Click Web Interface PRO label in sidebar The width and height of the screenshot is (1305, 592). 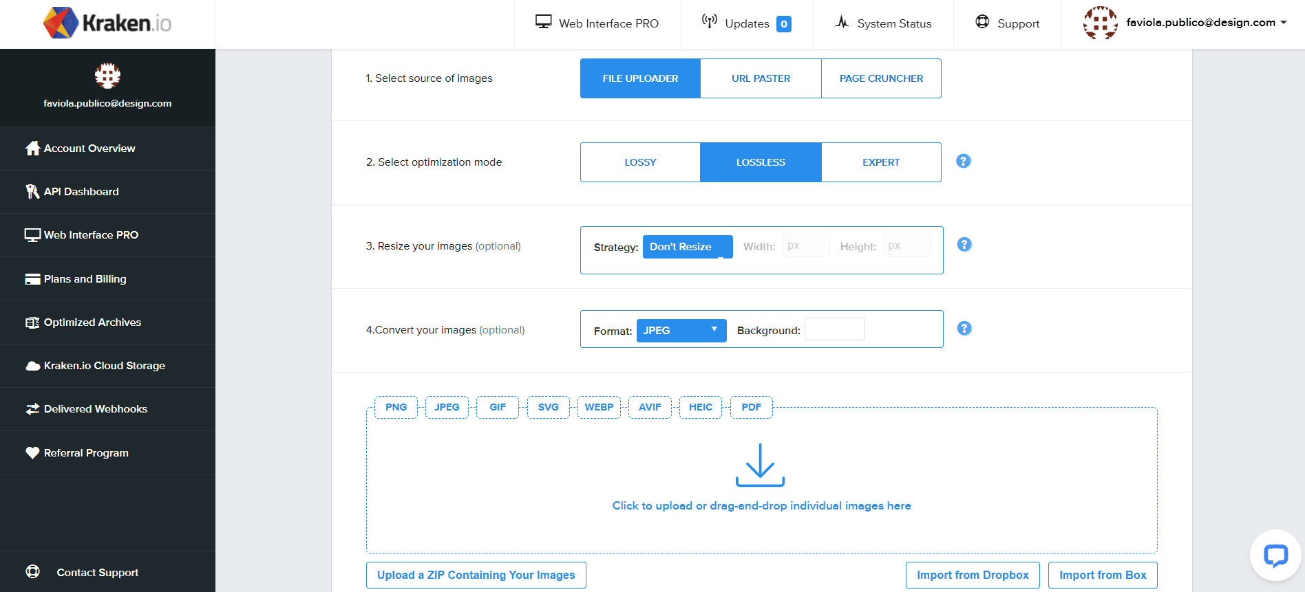click(x=91, y=235)
